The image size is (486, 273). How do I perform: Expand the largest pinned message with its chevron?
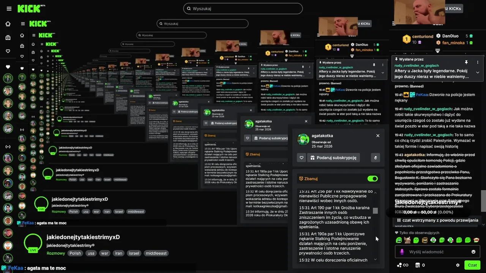pyautogui.click(x=478, y=72)
